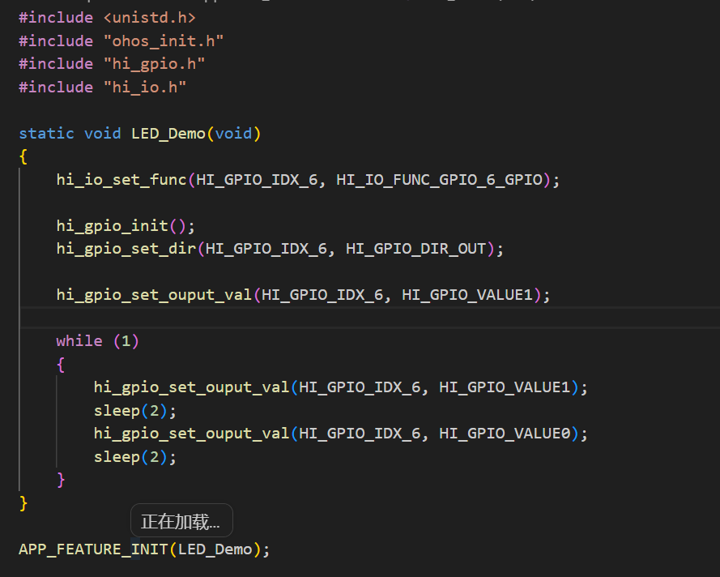
Task: Click the opening brace after while (1)
Action: pyautogui.click(x=61, y=365)
